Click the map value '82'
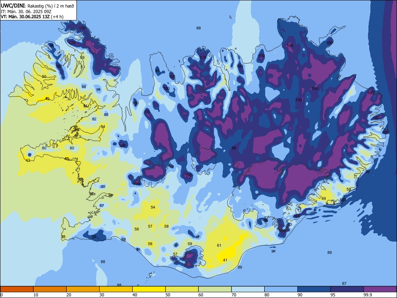The image size is (397, 298). click(94, 119)
